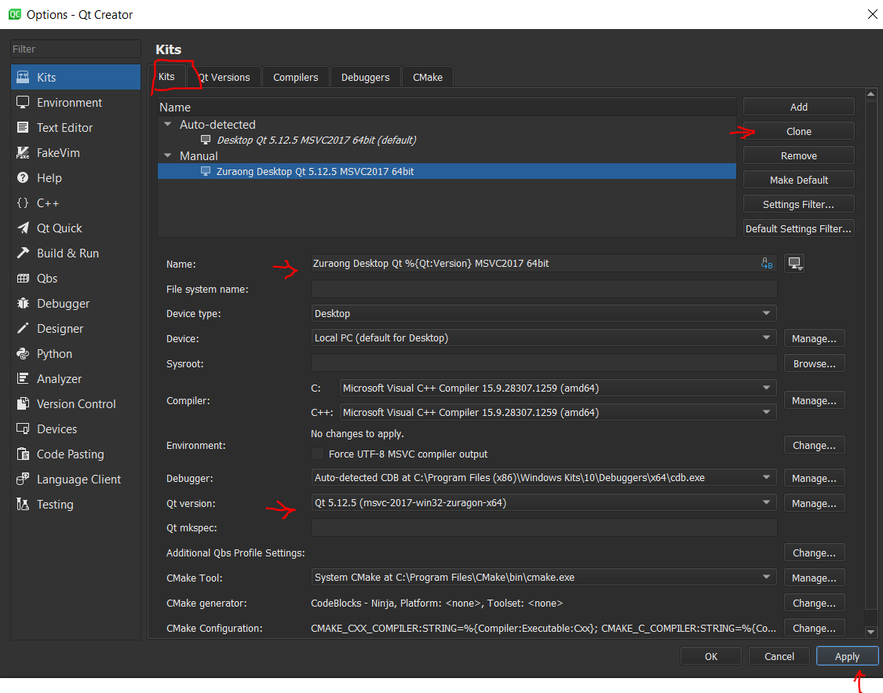Screen dimensions: 883x693
Task: Click the Qt Creator logo in title bar
Action: 15,14
